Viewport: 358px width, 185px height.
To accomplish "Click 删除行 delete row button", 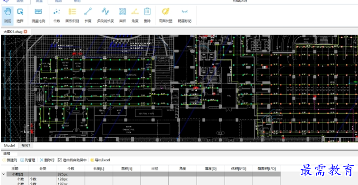I will click(47, 160).
